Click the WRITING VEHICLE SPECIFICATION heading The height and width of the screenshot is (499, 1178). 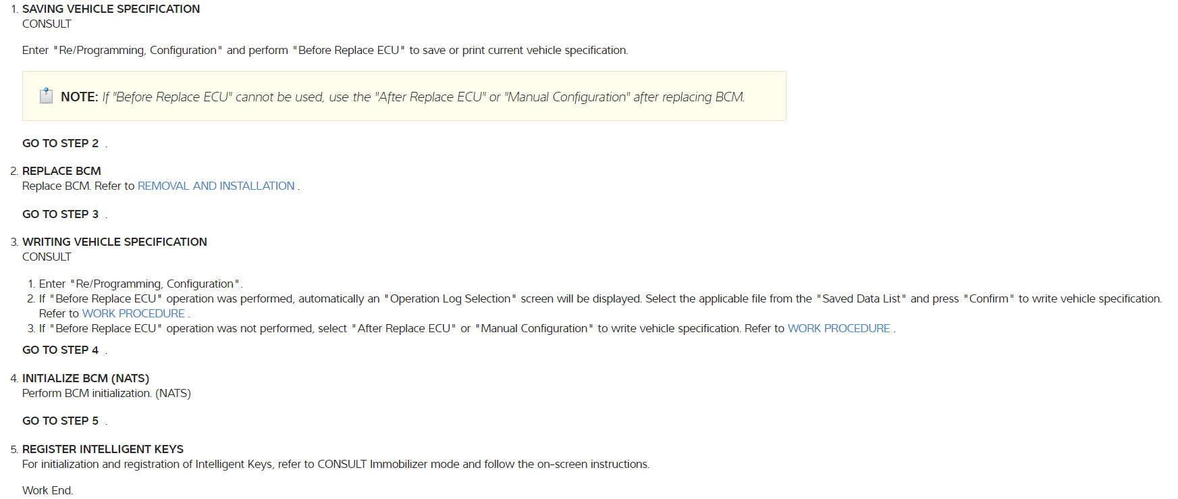point(114,242)
